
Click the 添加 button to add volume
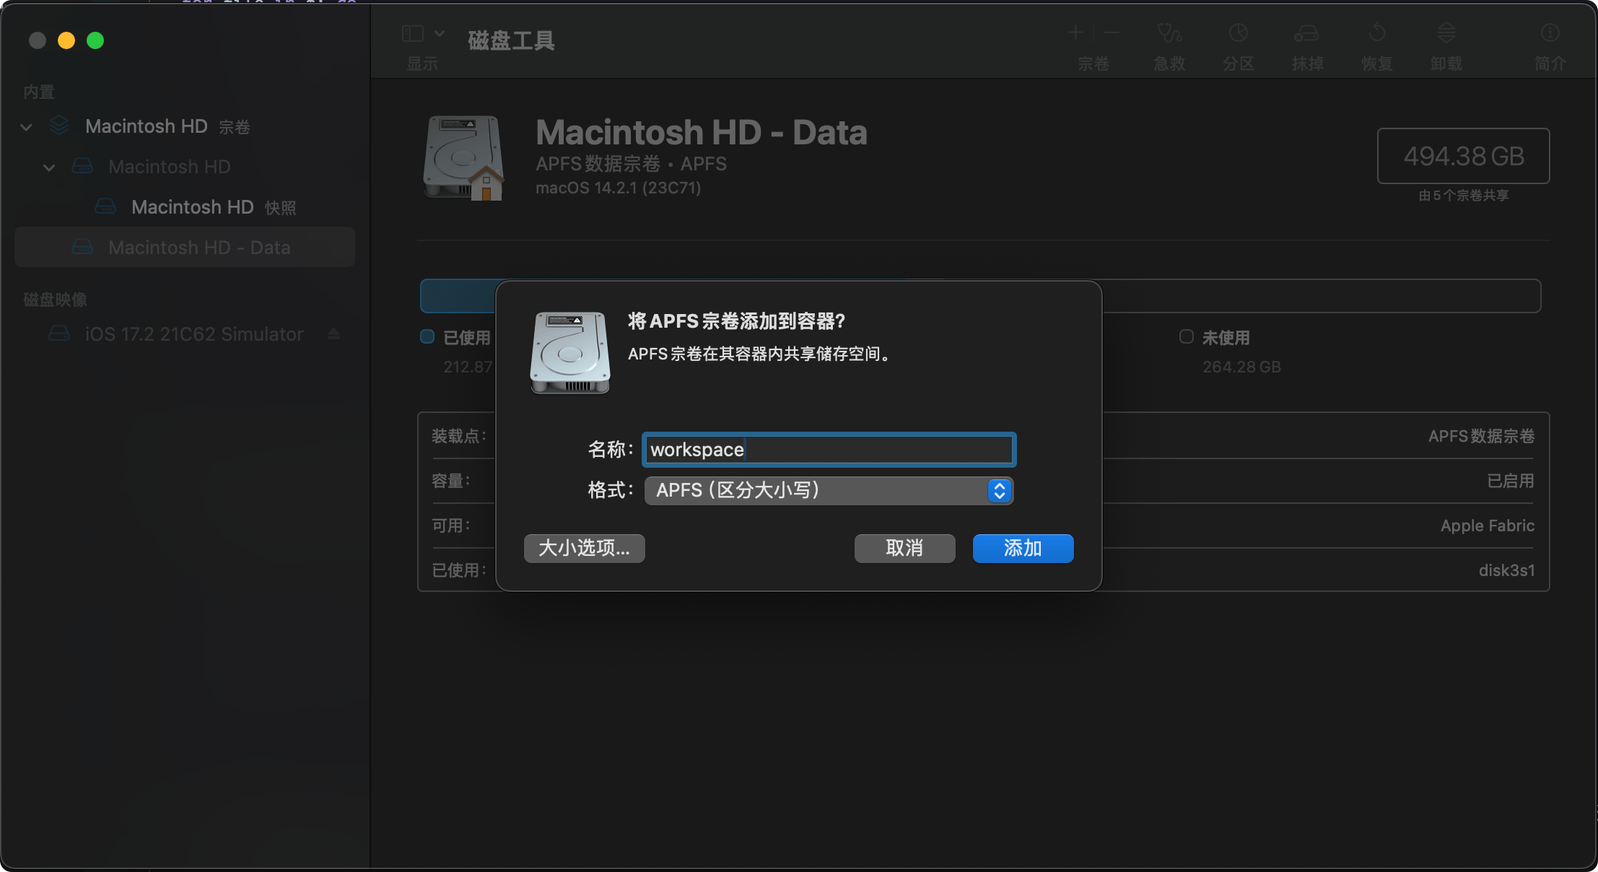point(1023,548)
